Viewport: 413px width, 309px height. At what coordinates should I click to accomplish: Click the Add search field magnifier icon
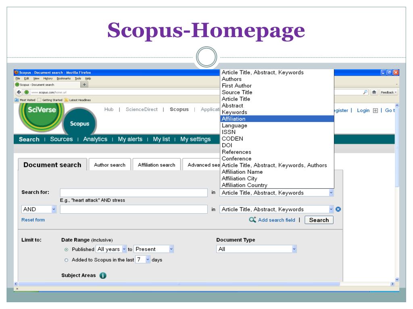coord(252,220)
